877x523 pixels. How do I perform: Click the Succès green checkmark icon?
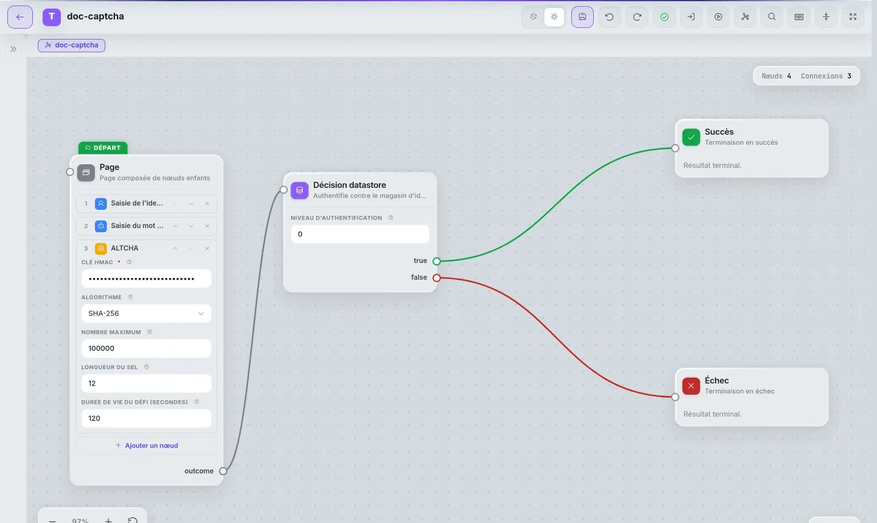click(691, 137)
